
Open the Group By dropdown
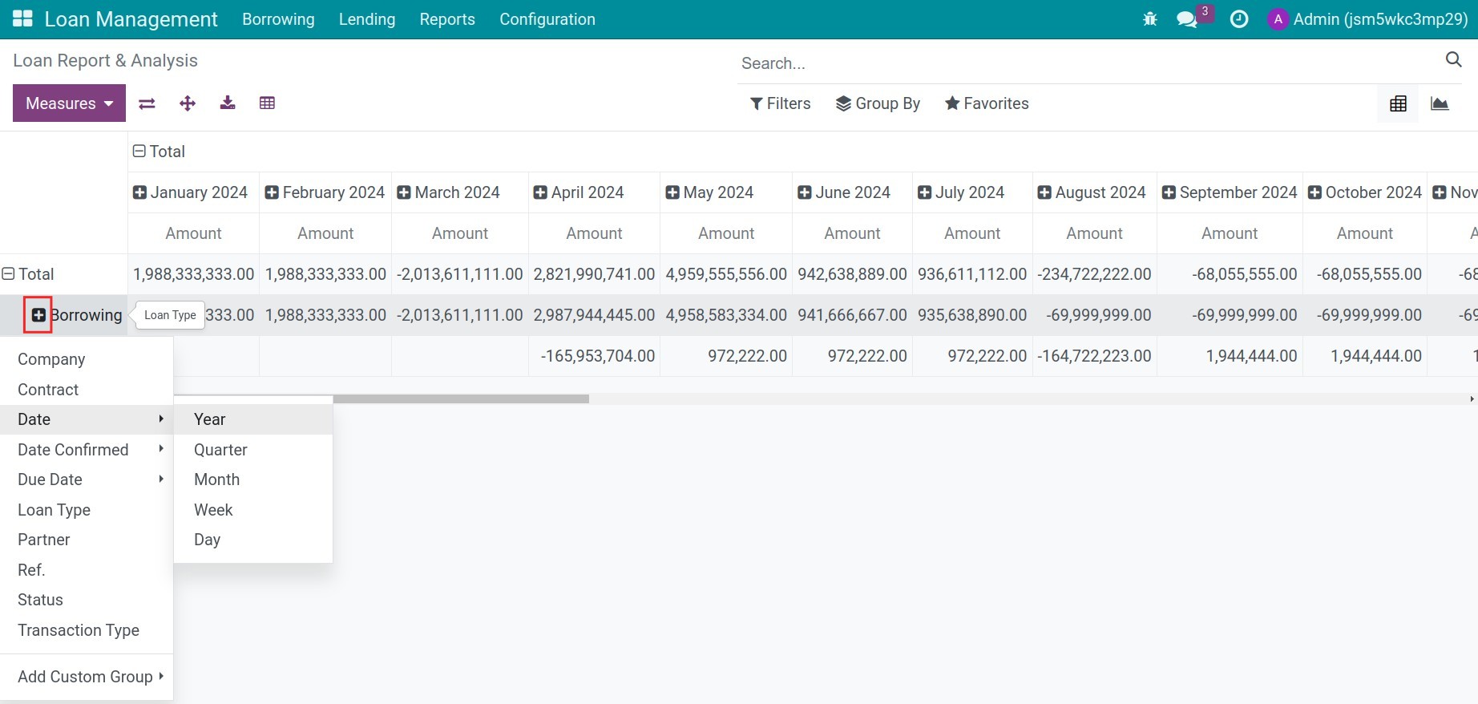click(878, 103)
